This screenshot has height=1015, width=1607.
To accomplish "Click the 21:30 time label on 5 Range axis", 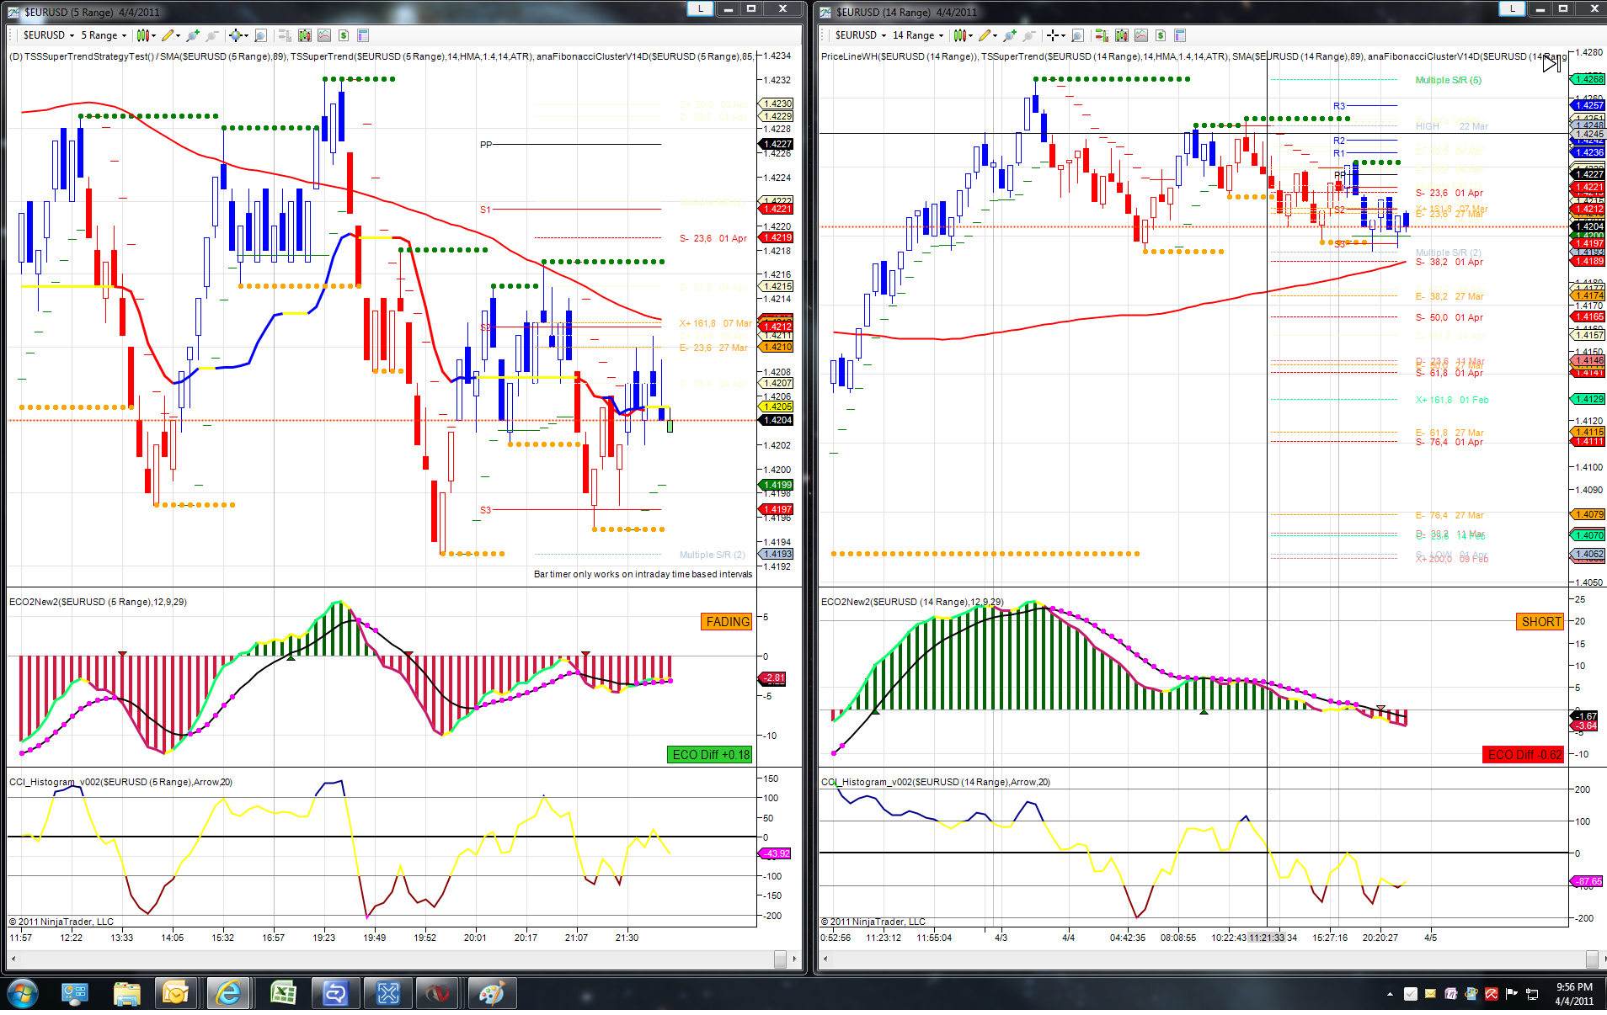I will pyautogui.click(x=627, y=938).
